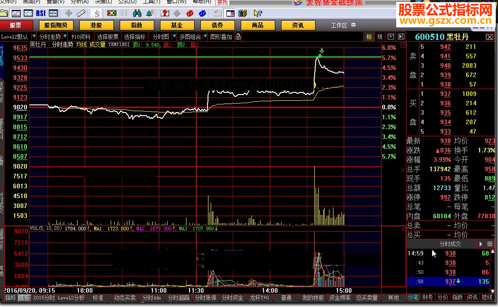Click the red question mark envelope icon

click(x=165, y=13)
